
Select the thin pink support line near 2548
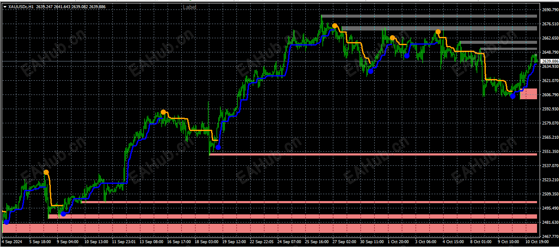373,154
